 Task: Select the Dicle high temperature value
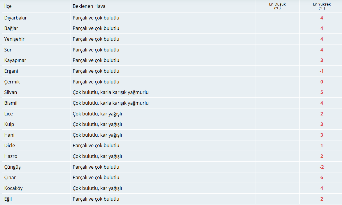coord(322,146)
